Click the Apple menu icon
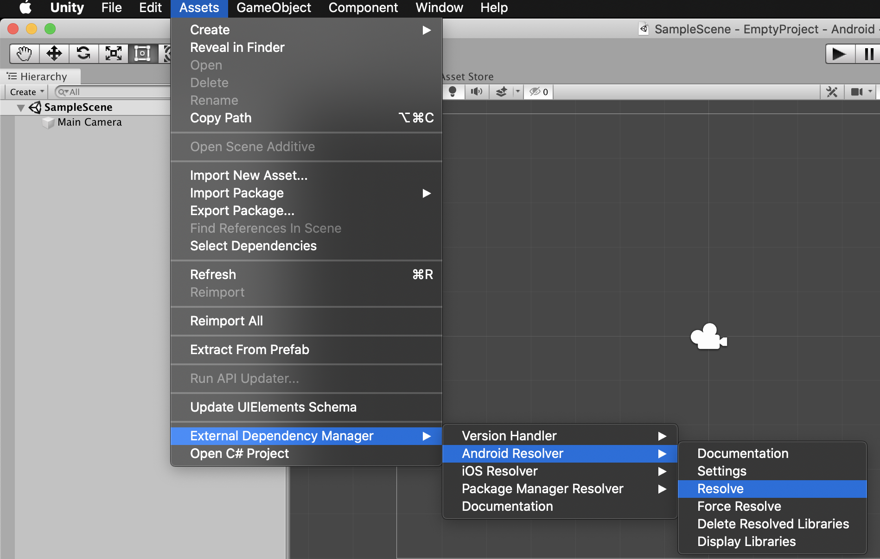The image size is (880, 559). tap(26, 7)
